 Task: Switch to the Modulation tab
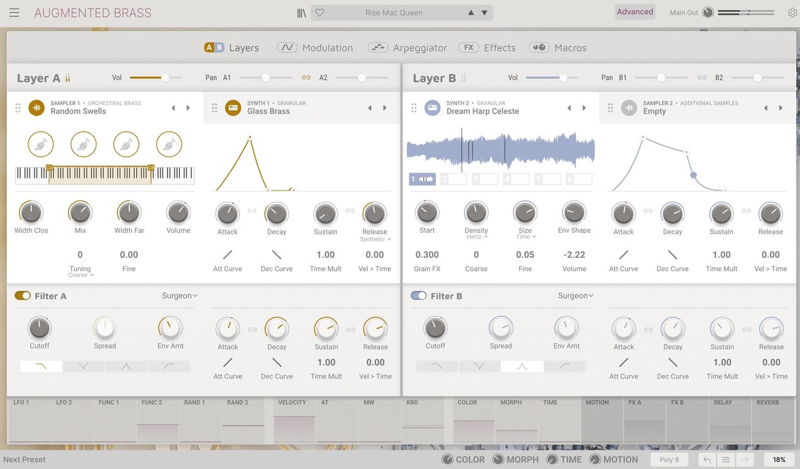316,47
